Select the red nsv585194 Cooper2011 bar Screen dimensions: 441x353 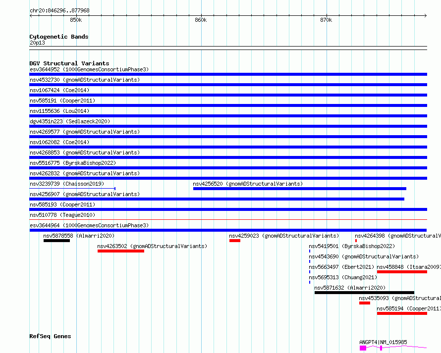click(x=401, y=313)
